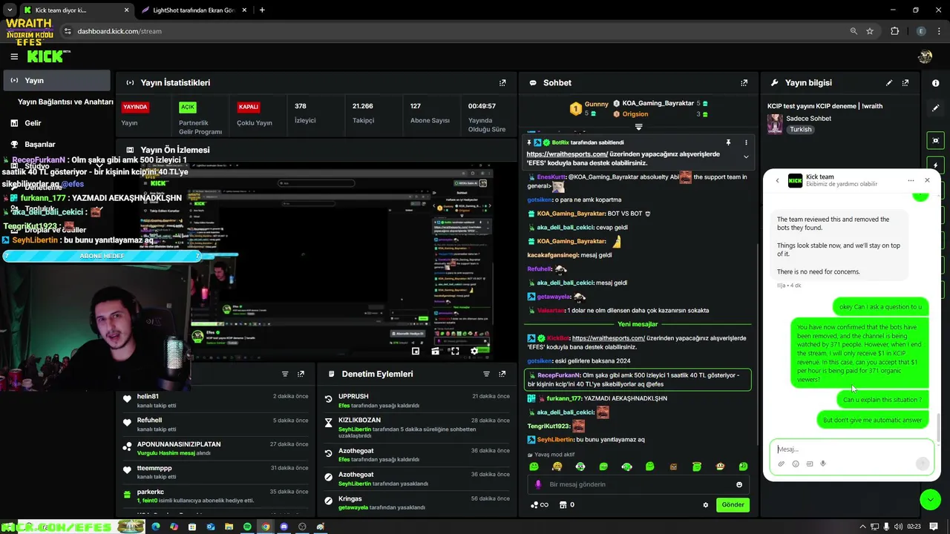Go back in Kick team support widget
Image resolution: width=950 pixels, height=534 pixels.
click(777, 180)
